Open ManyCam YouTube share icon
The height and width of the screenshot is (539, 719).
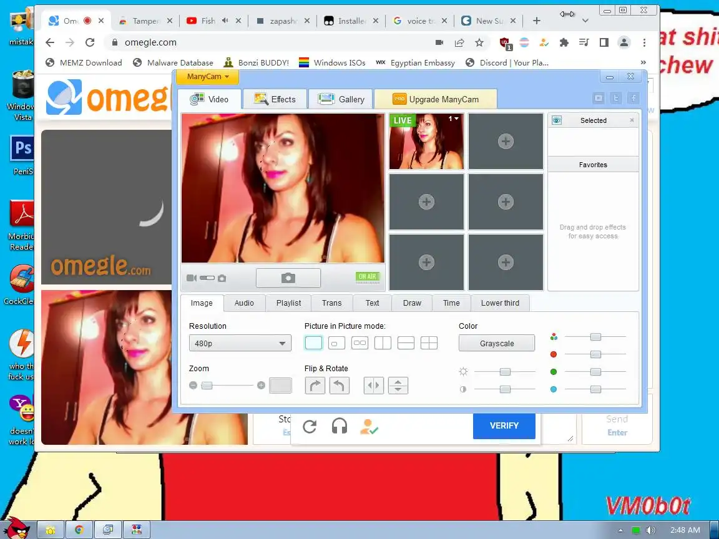click(x=599, y=98)
